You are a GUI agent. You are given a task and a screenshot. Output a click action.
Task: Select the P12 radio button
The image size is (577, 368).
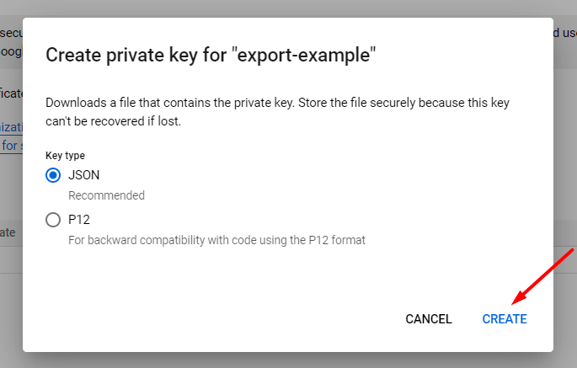(53, 220)
